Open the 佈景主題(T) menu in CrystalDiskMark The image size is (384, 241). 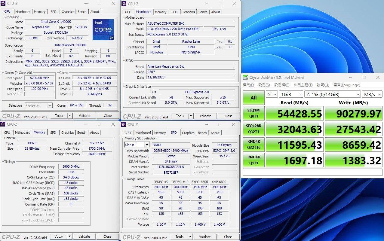303,85
